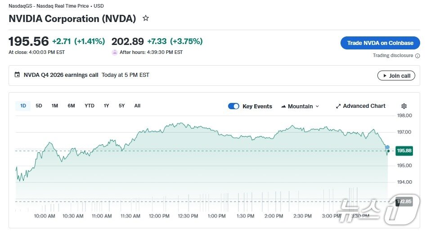Click the star icon to follow NVDA

(146, 18)
